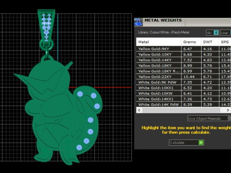Select the bottom gemstone on the shell
Image resolution: width=231 pixels, height=173 pixels.
(79, 148)
